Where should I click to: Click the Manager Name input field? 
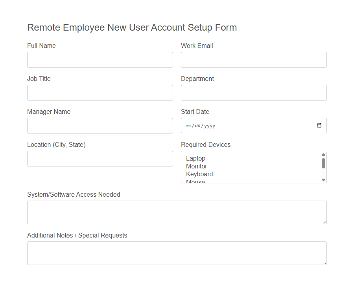pos(100,125)
